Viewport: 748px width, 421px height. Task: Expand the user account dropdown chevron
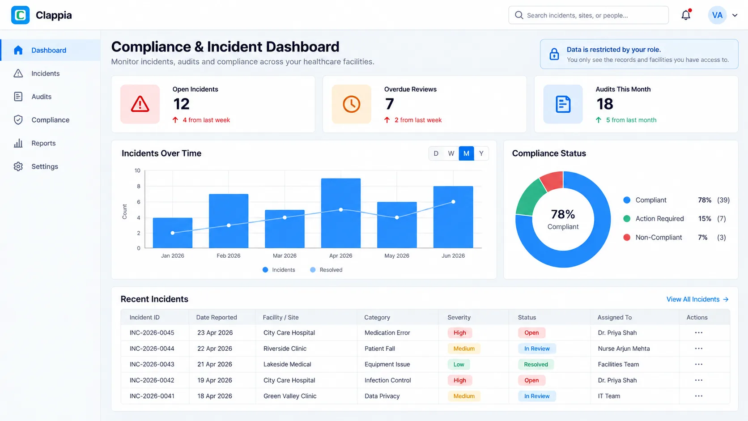735,15
